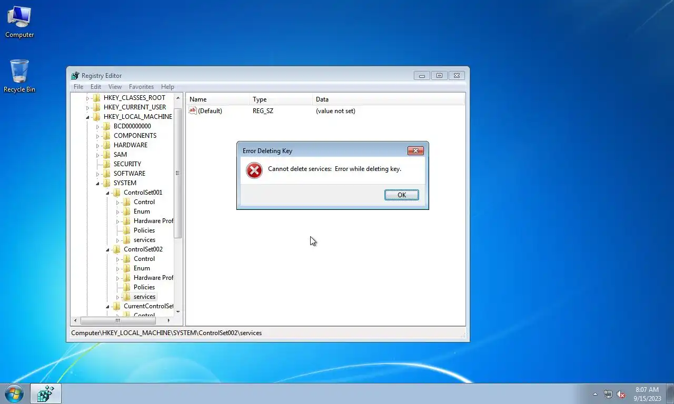This screenshot has width=674, height=404.
Task: Open the Computer desktop icon
Action: click(19, 22)
